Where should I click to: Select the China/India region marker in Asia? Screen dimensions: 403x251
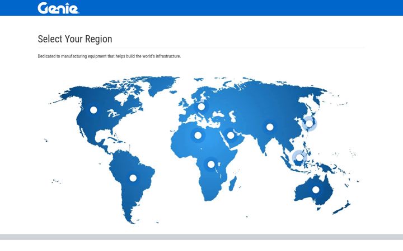[x=270, y=127]
